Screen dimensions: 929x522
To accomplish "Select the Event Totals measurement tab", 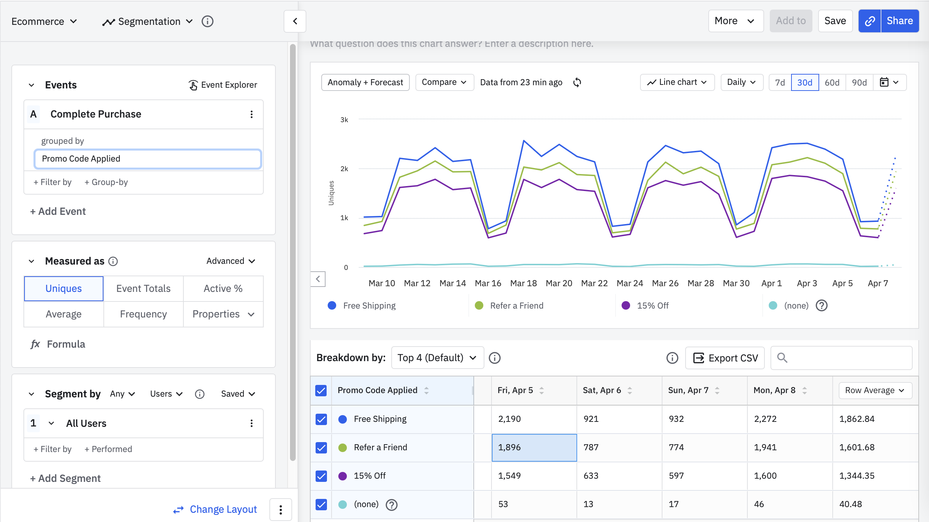I will coord(143,289).
